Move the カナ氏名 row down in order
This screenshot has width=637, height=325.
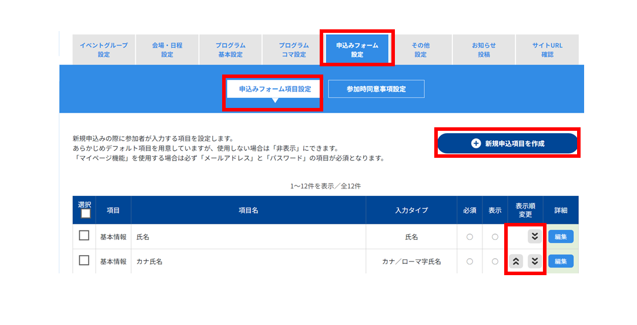tap(535, 261)
